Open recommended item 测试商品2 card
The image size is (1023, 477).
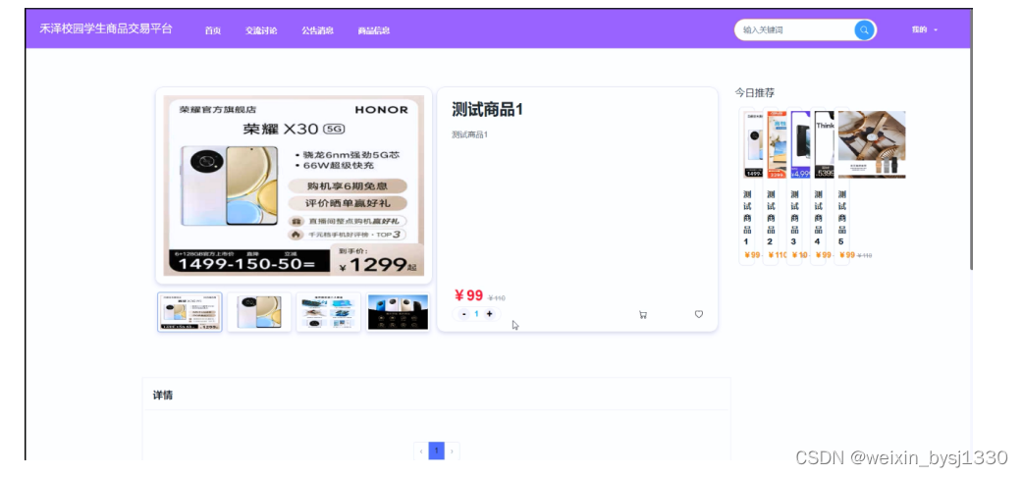pos(771,185)
